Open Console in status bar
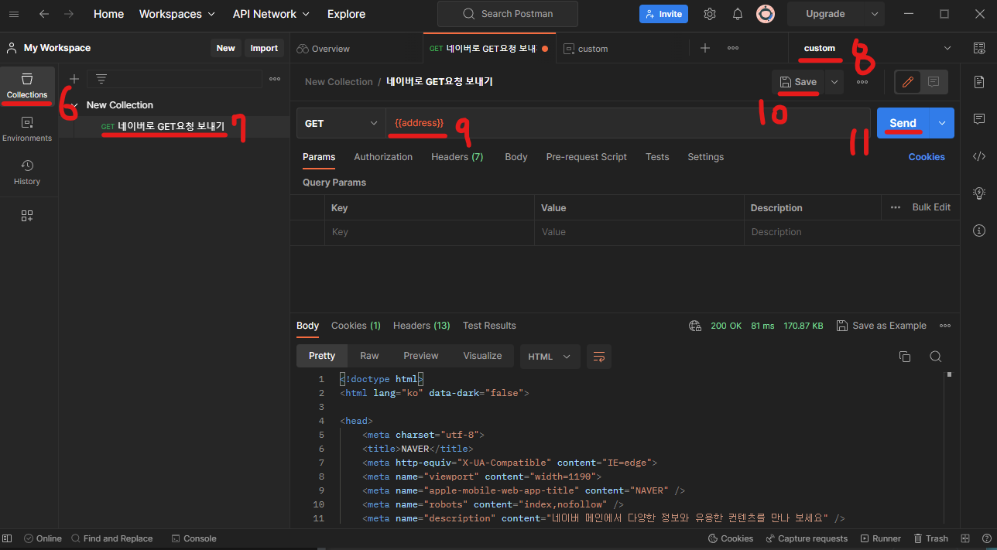997x550 pixels. [194, 538]
